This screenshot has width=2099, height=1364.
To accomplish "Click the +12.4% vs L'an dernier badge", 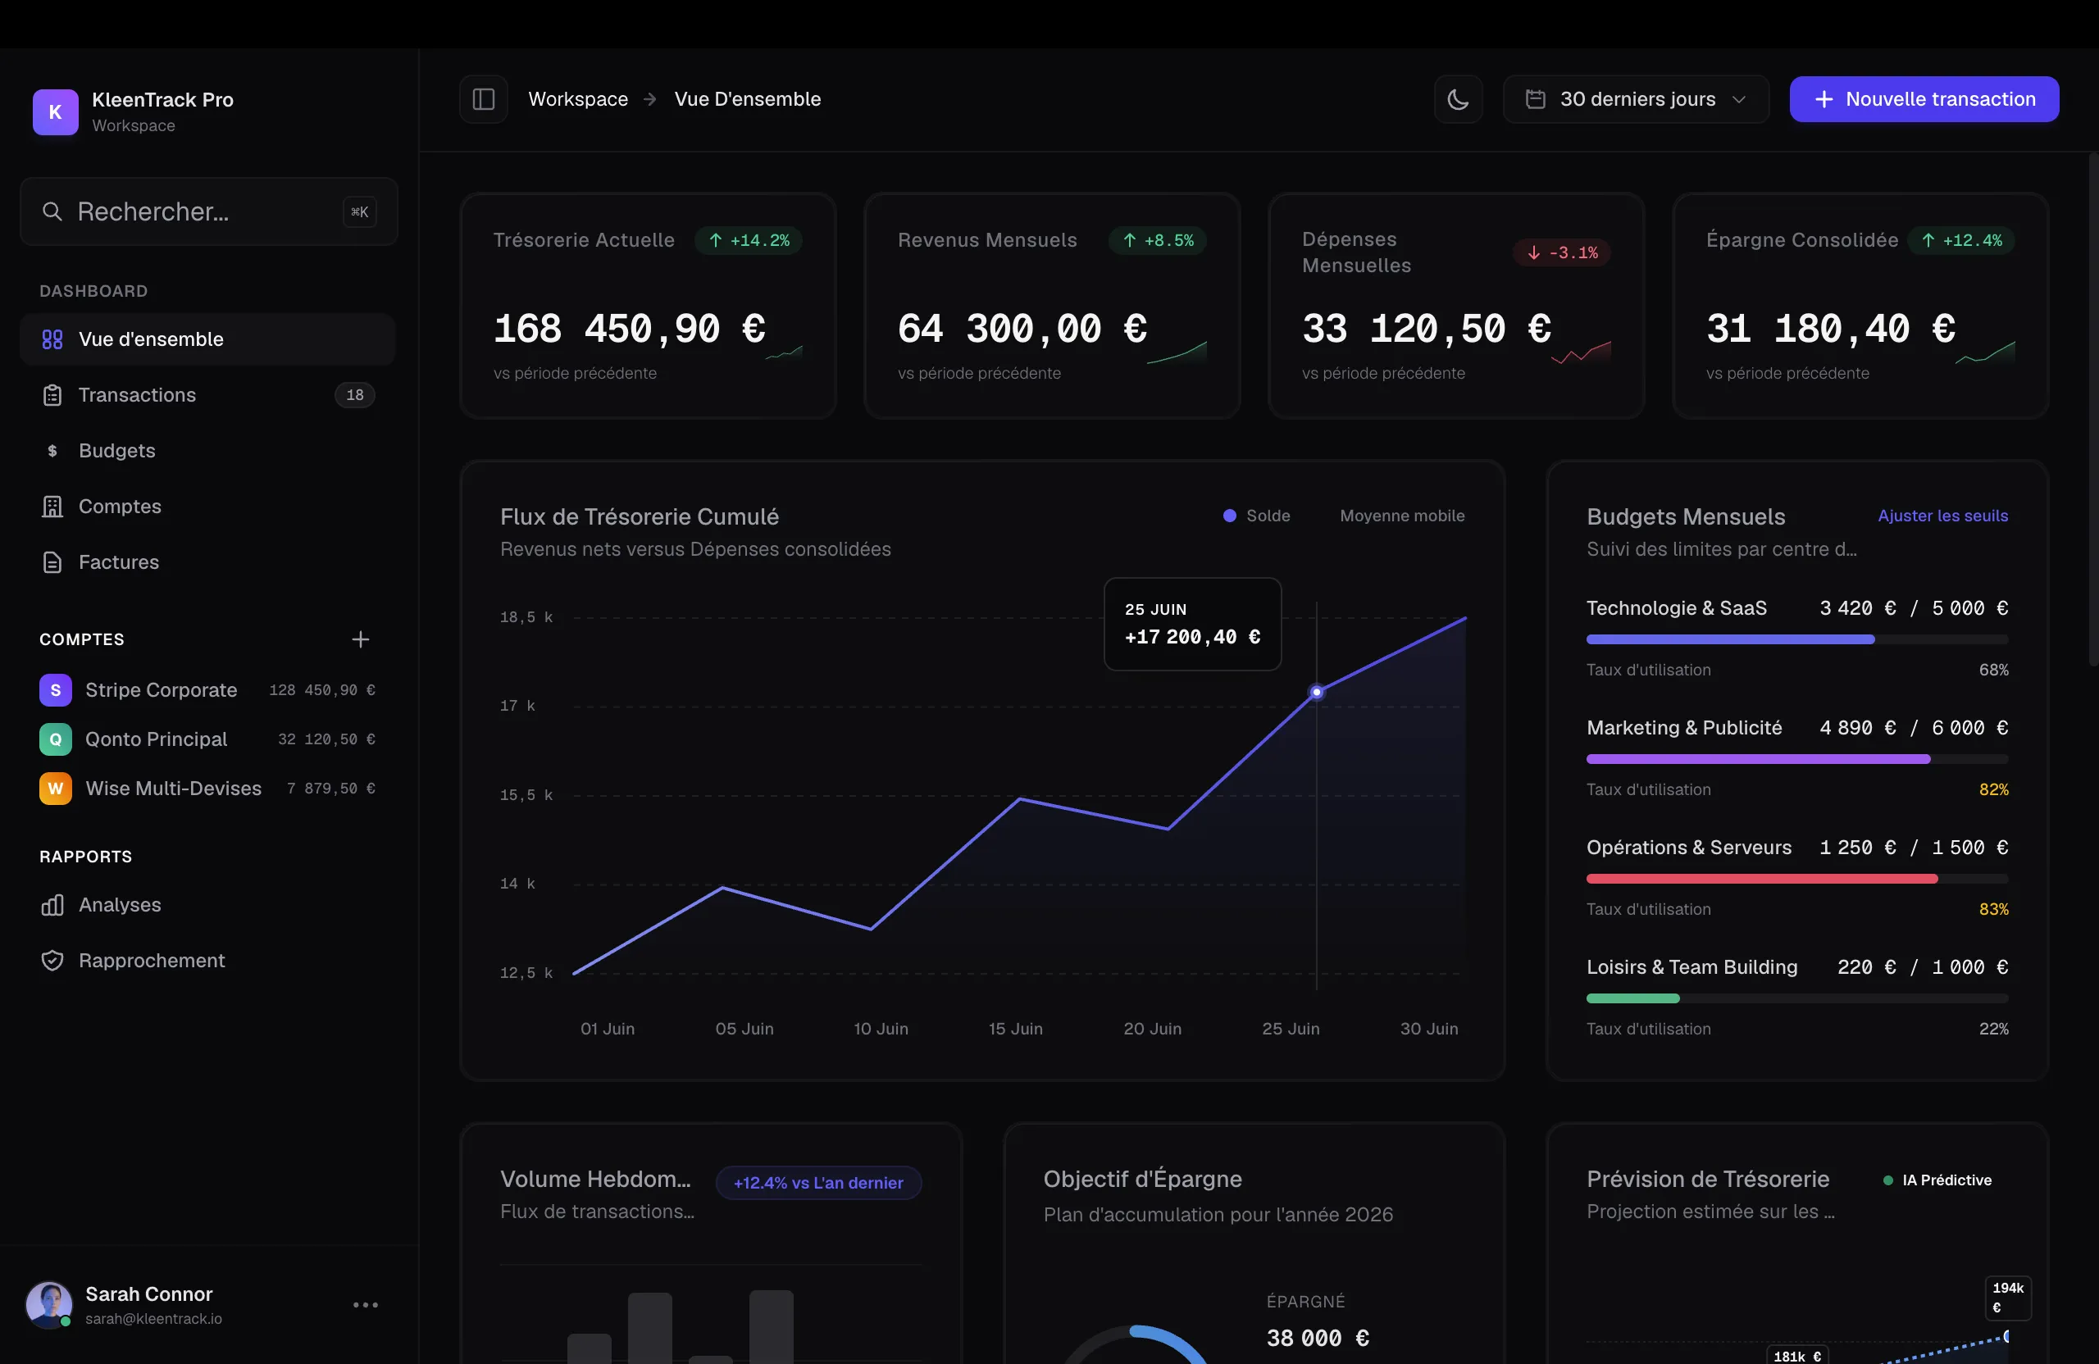I will [818, 1183].
